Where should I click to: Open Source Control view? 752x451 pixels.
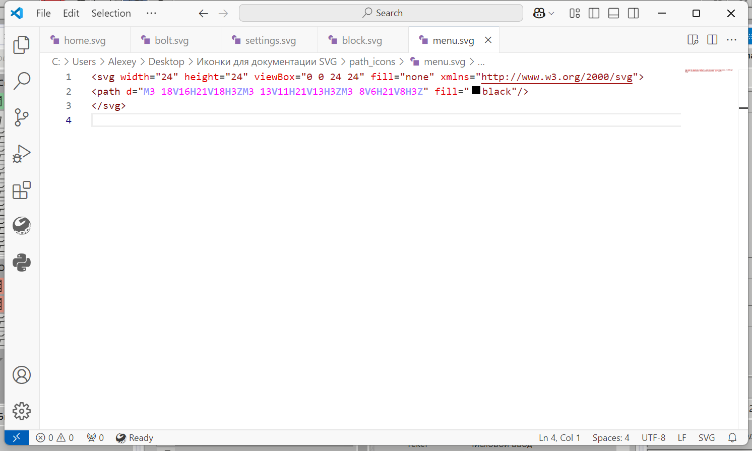[x=21, y=117]
